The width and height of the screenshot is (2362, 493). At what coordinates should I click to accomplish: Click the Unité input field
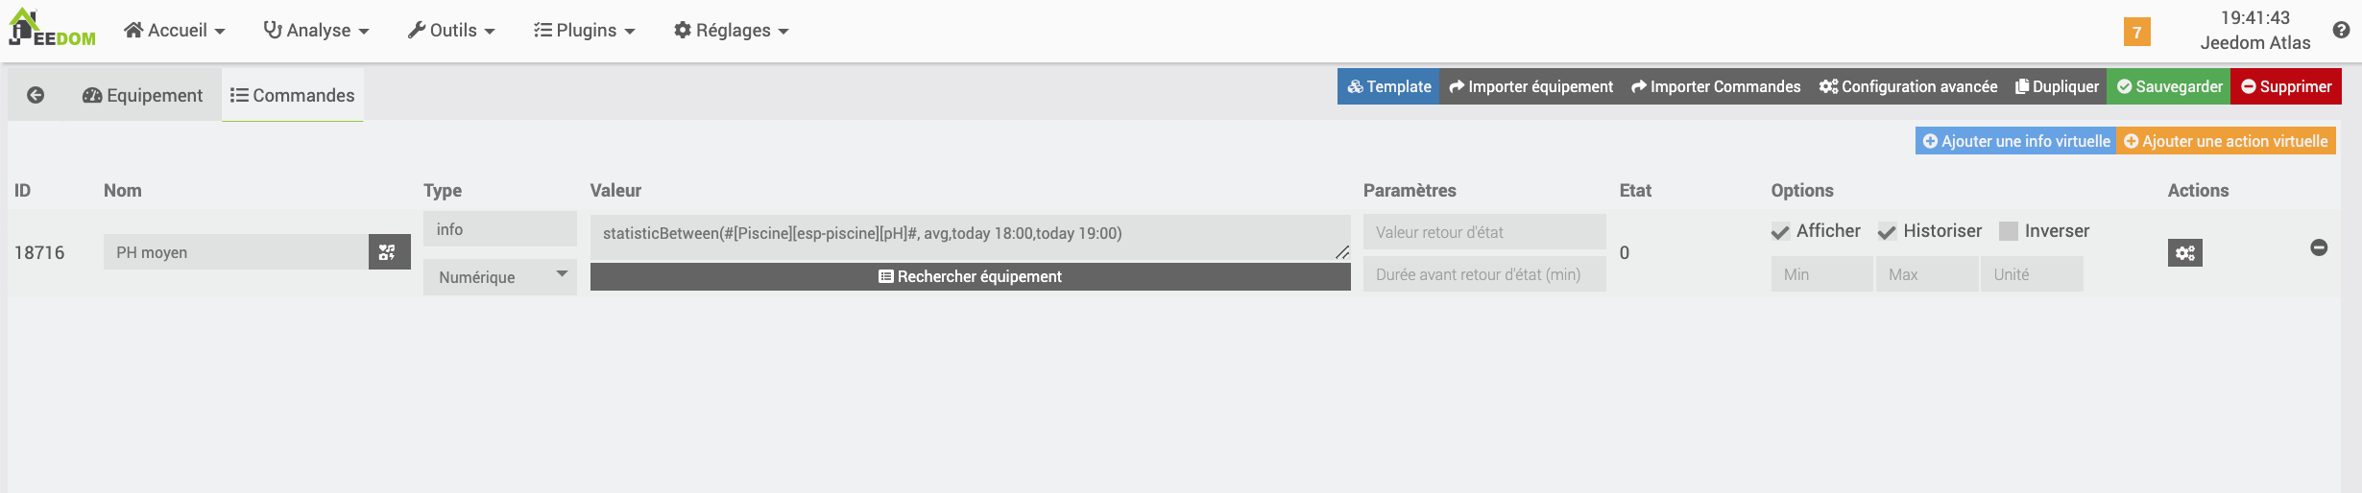point(2031,274)
